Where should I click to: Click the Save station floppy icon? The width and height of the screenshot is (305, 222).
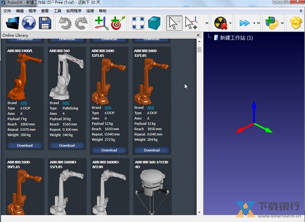pos(45,22)
